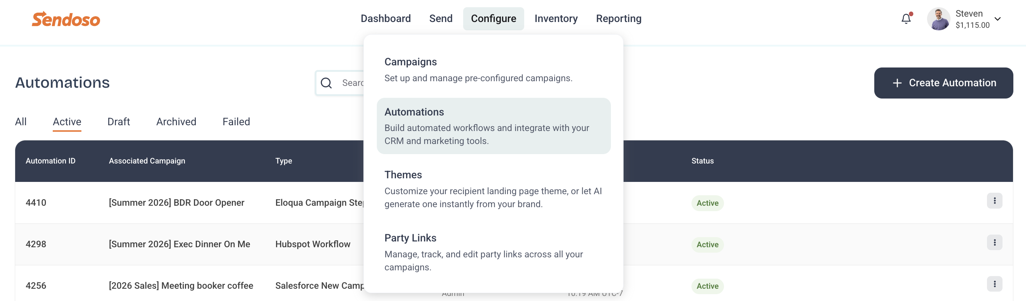Open the three-dot menu for automation 4410
Screen dimensions: 1026x301
pyautogui.click(x=994, y=201)
